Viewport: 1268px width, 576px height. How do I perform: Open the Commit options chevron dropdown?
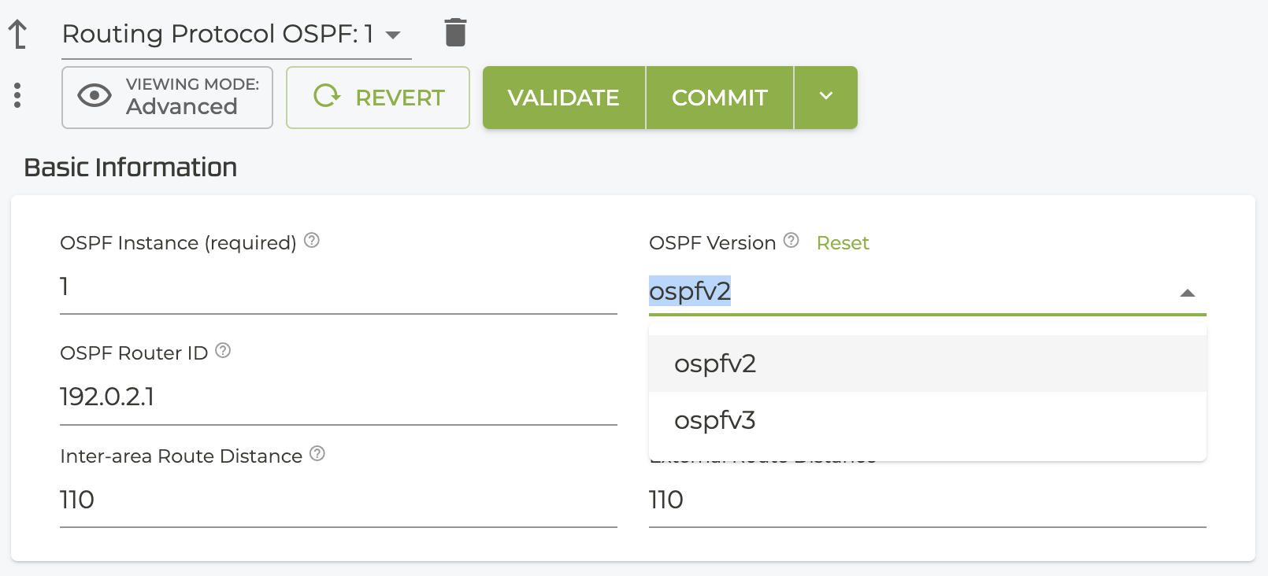tap(825, 97)
